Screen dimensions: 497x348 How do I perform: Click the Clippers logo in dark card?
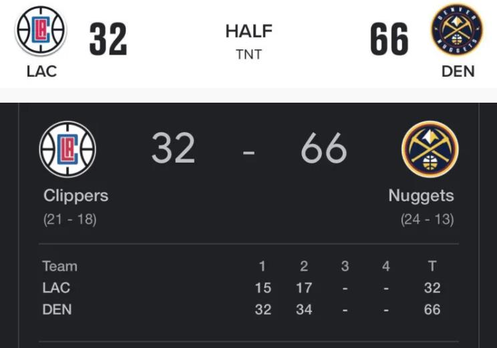(x=67, y=149)
